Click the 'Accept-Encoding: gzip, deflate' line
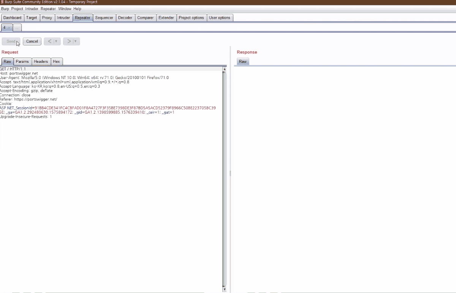This screenshot has width=456, height=293. click(26, 91)
